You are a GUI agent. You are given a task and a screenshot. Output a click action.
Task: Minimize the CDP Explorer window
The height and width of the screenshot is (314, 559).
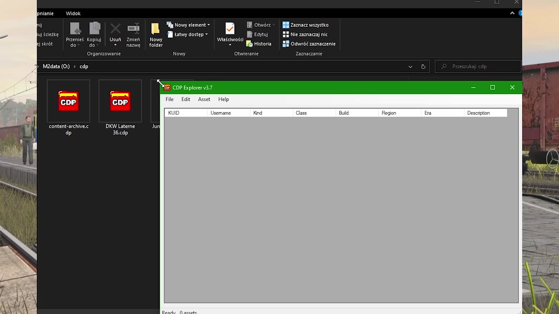(x=473, y=88)
